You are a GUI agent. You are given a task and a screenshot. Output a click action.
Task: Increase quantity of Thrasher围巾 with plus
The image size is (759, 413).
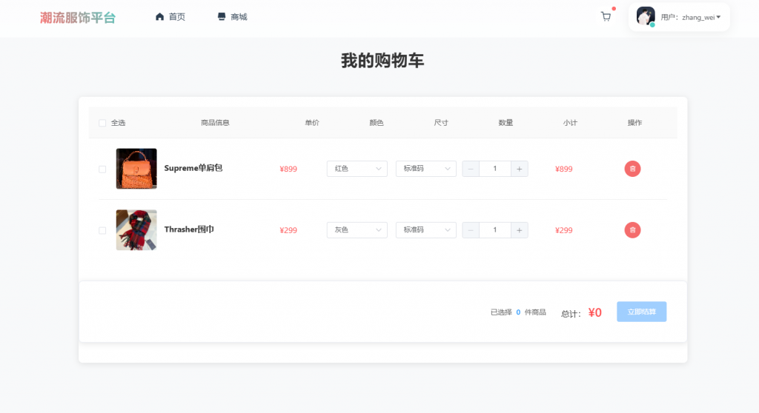coord(520,230)
